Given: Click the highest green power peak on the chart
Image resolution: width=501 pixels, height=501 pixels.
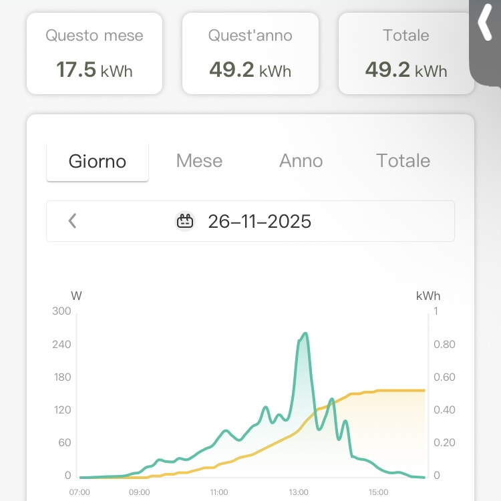Looking at the screenshot, I should click(x=305, y=333).
